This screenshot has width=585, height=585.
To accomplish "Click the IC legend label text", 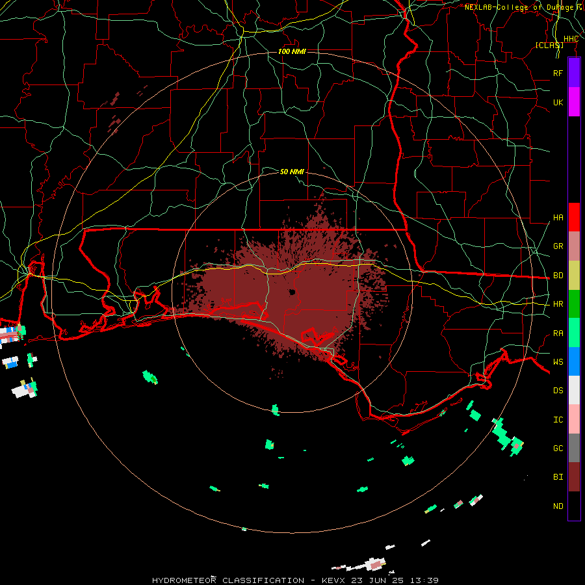I will pyautogui.click(x=558, y=420).
